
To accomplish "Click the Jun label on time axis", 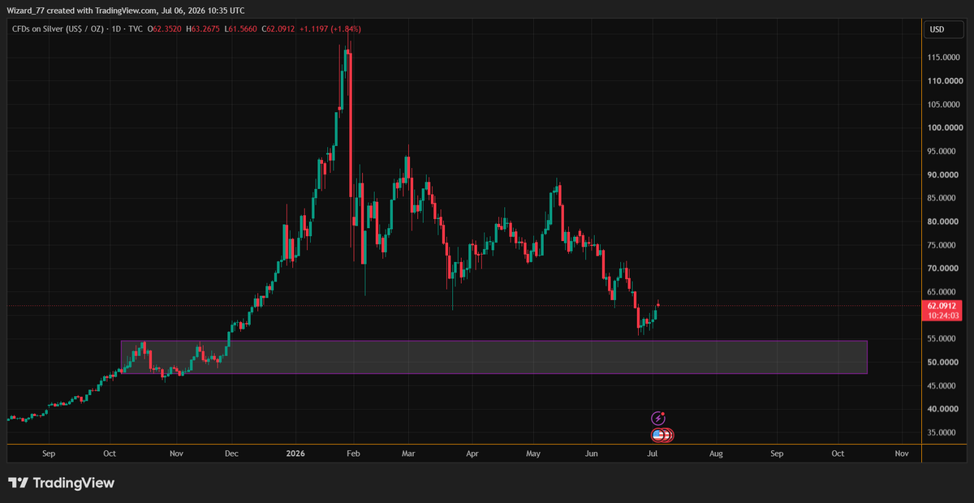I will tap(593, 455).
